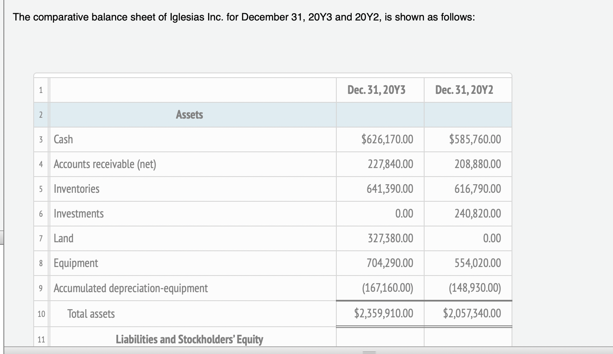Select Total assets value $2,057,340.00
The image size is (613, 354).
471,313
